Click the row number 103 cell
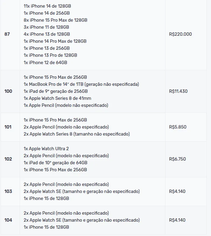211x236 pixels. click(x=8, y=191)
